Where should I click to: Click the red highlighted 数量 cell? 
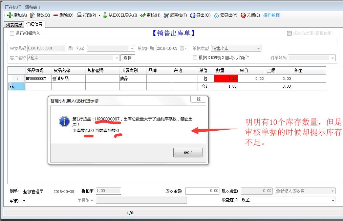click(226, 79)
